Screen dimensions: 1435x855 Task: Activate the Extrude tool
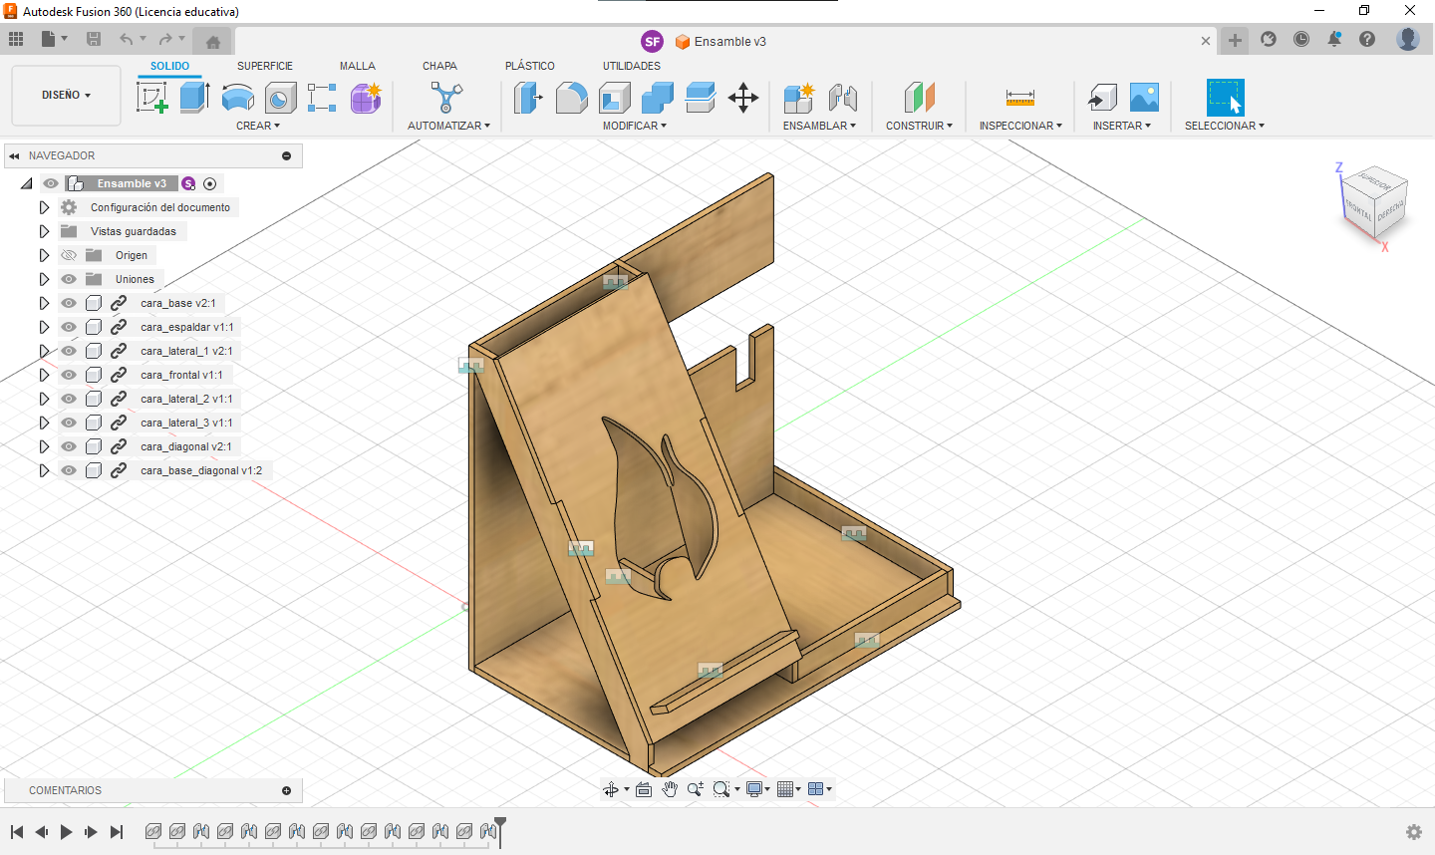(x=194, y=98)
